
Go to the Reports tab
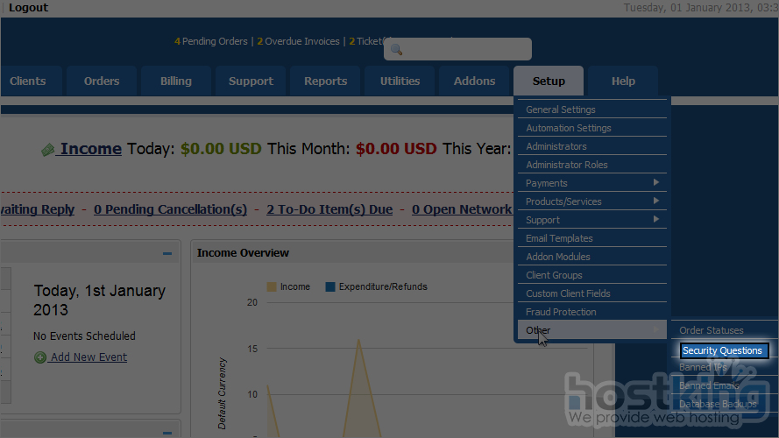(325, 81)
